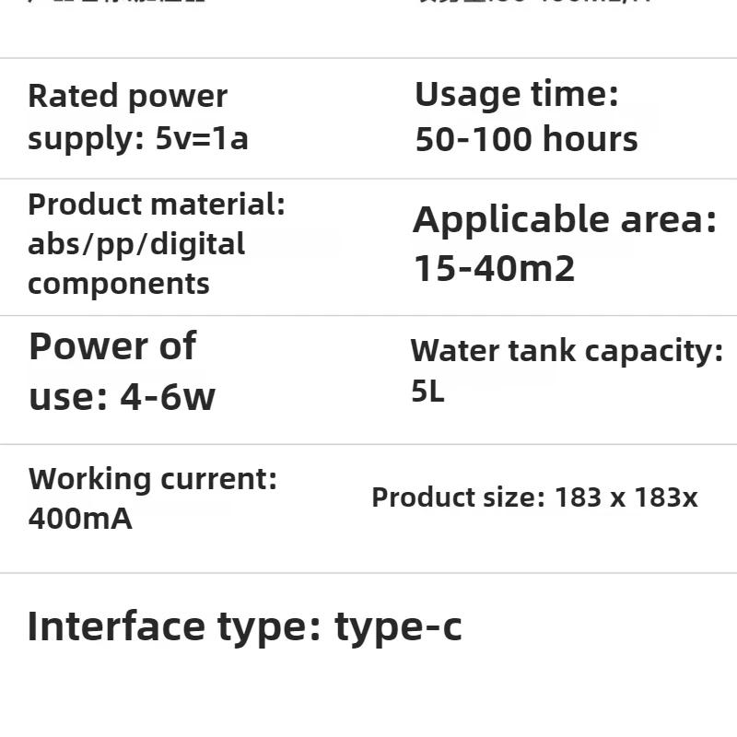Click the word components
Image resolution: width=737 pixels, height=737 pixels.
click(119, 283)
